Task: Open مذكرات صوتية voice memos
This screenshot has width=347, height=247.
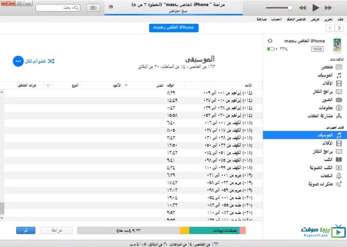Action: tap(325, 184)
